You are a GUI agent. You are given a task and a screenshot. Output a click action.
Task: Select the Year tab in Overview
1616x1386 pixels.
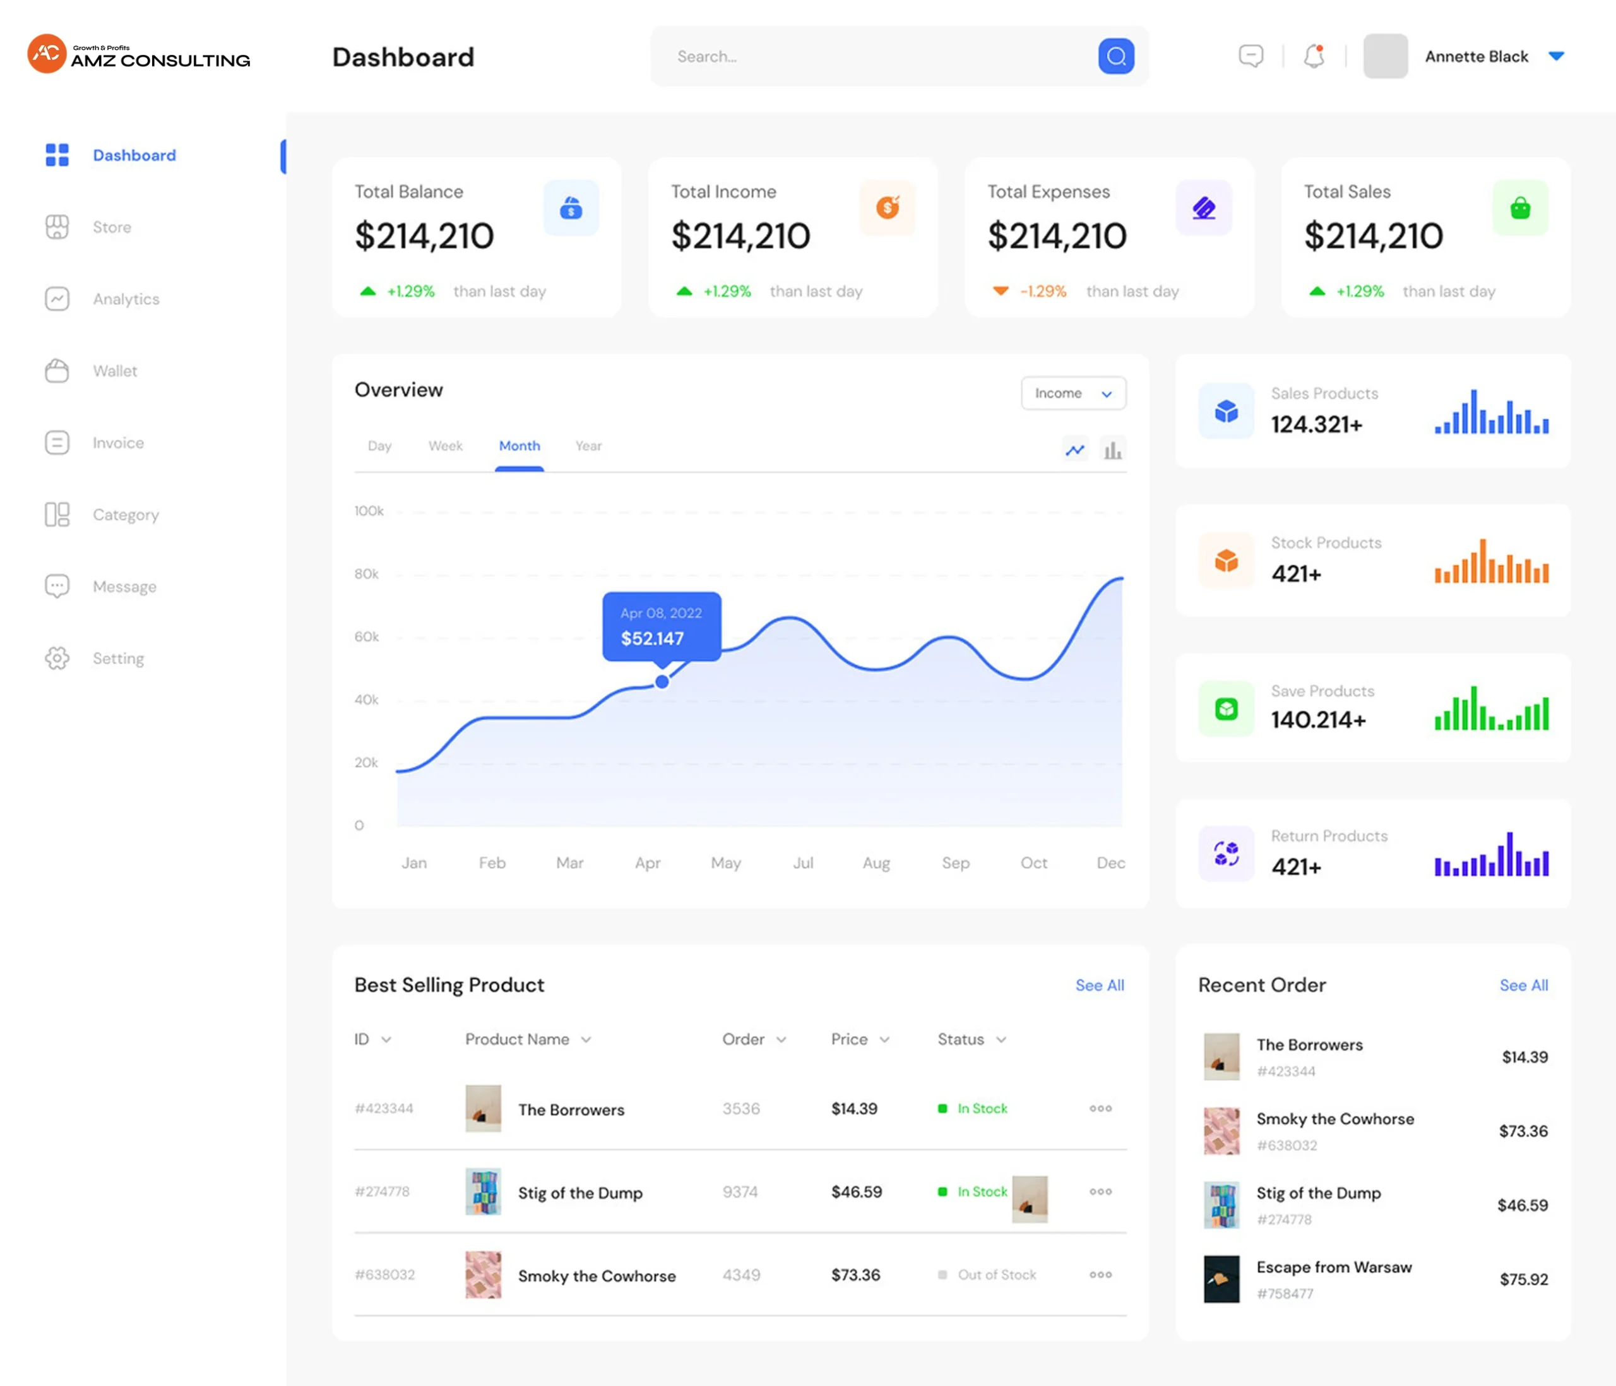(588, 445)
